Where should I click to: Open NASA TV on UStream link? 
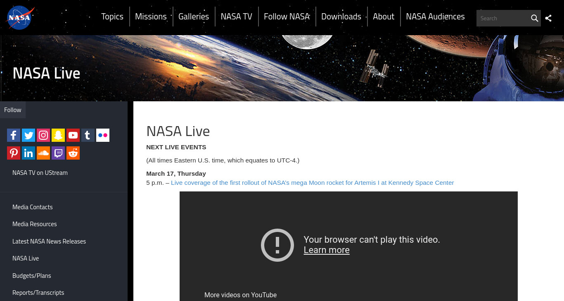click(40, 173)
